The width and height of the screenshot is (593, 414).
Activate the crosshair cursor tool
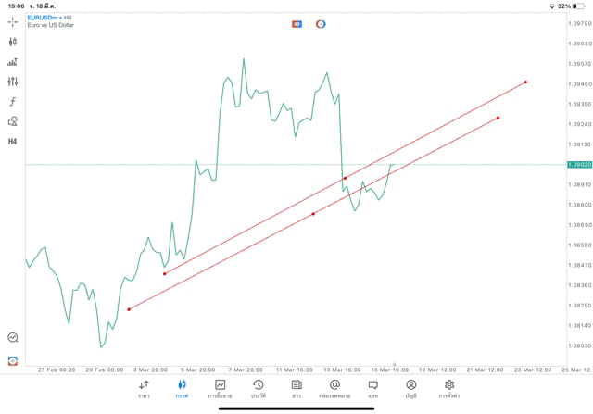13,22
